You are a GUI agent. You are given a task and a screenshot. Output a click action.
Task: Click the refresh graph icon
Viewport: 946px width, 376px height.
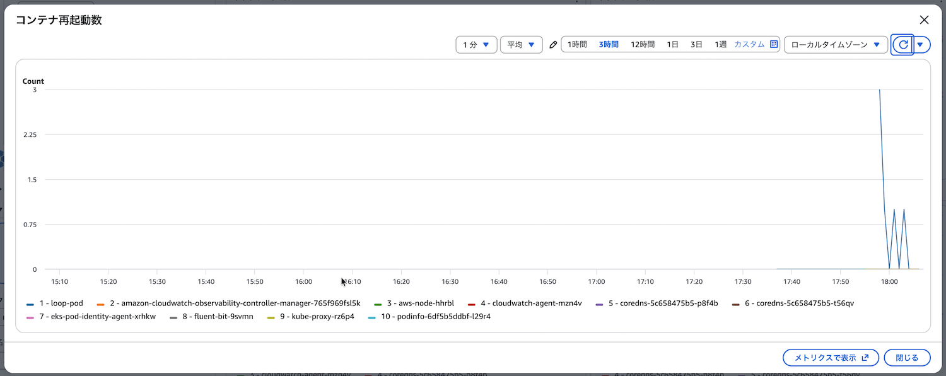click(x=902, y=45)
